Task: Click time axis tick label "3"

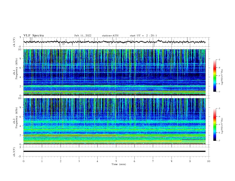Action: click(79, 161)
